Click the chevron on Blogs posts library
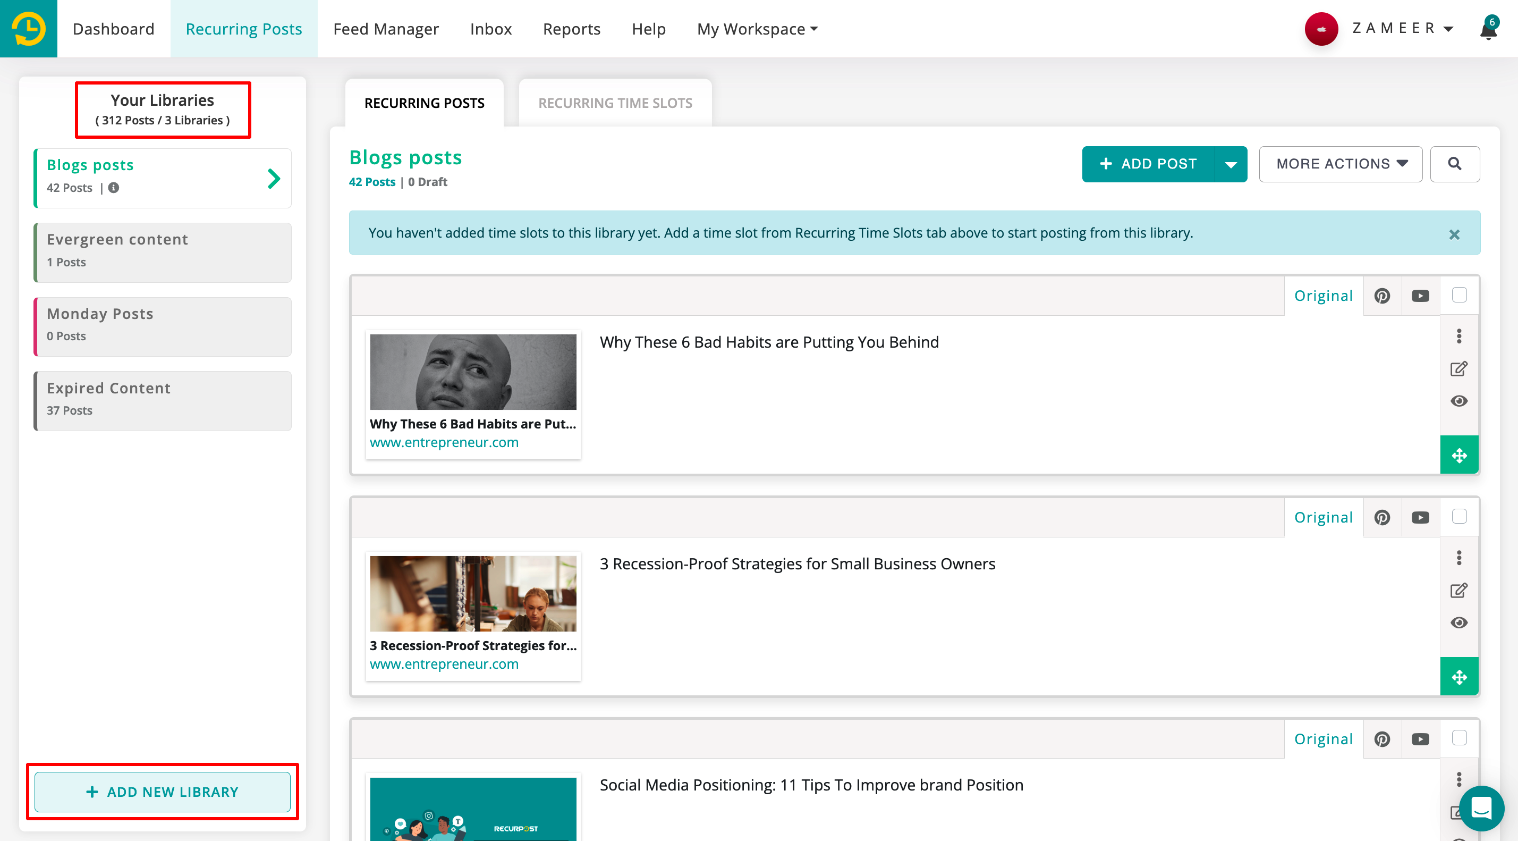This screenshot has height=841, width=1518. tap(274, 179)
